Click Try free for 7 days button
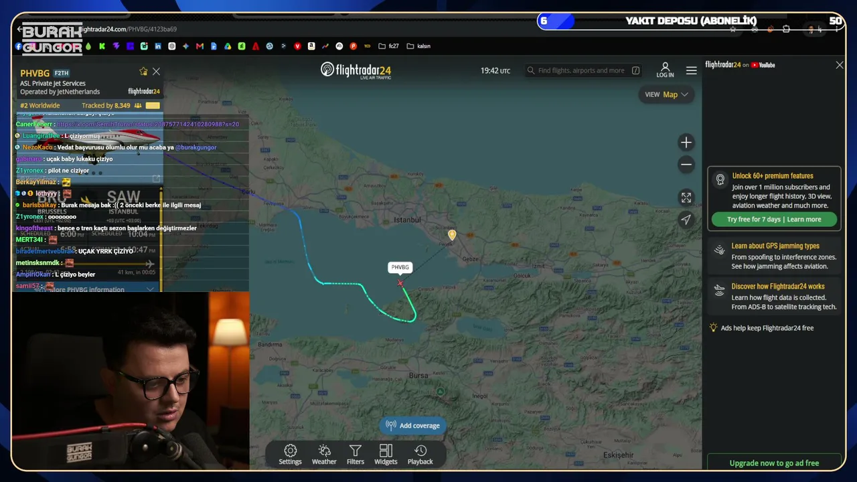The width and height of the screenshot is (857, 482). click(x=774, y=220)
